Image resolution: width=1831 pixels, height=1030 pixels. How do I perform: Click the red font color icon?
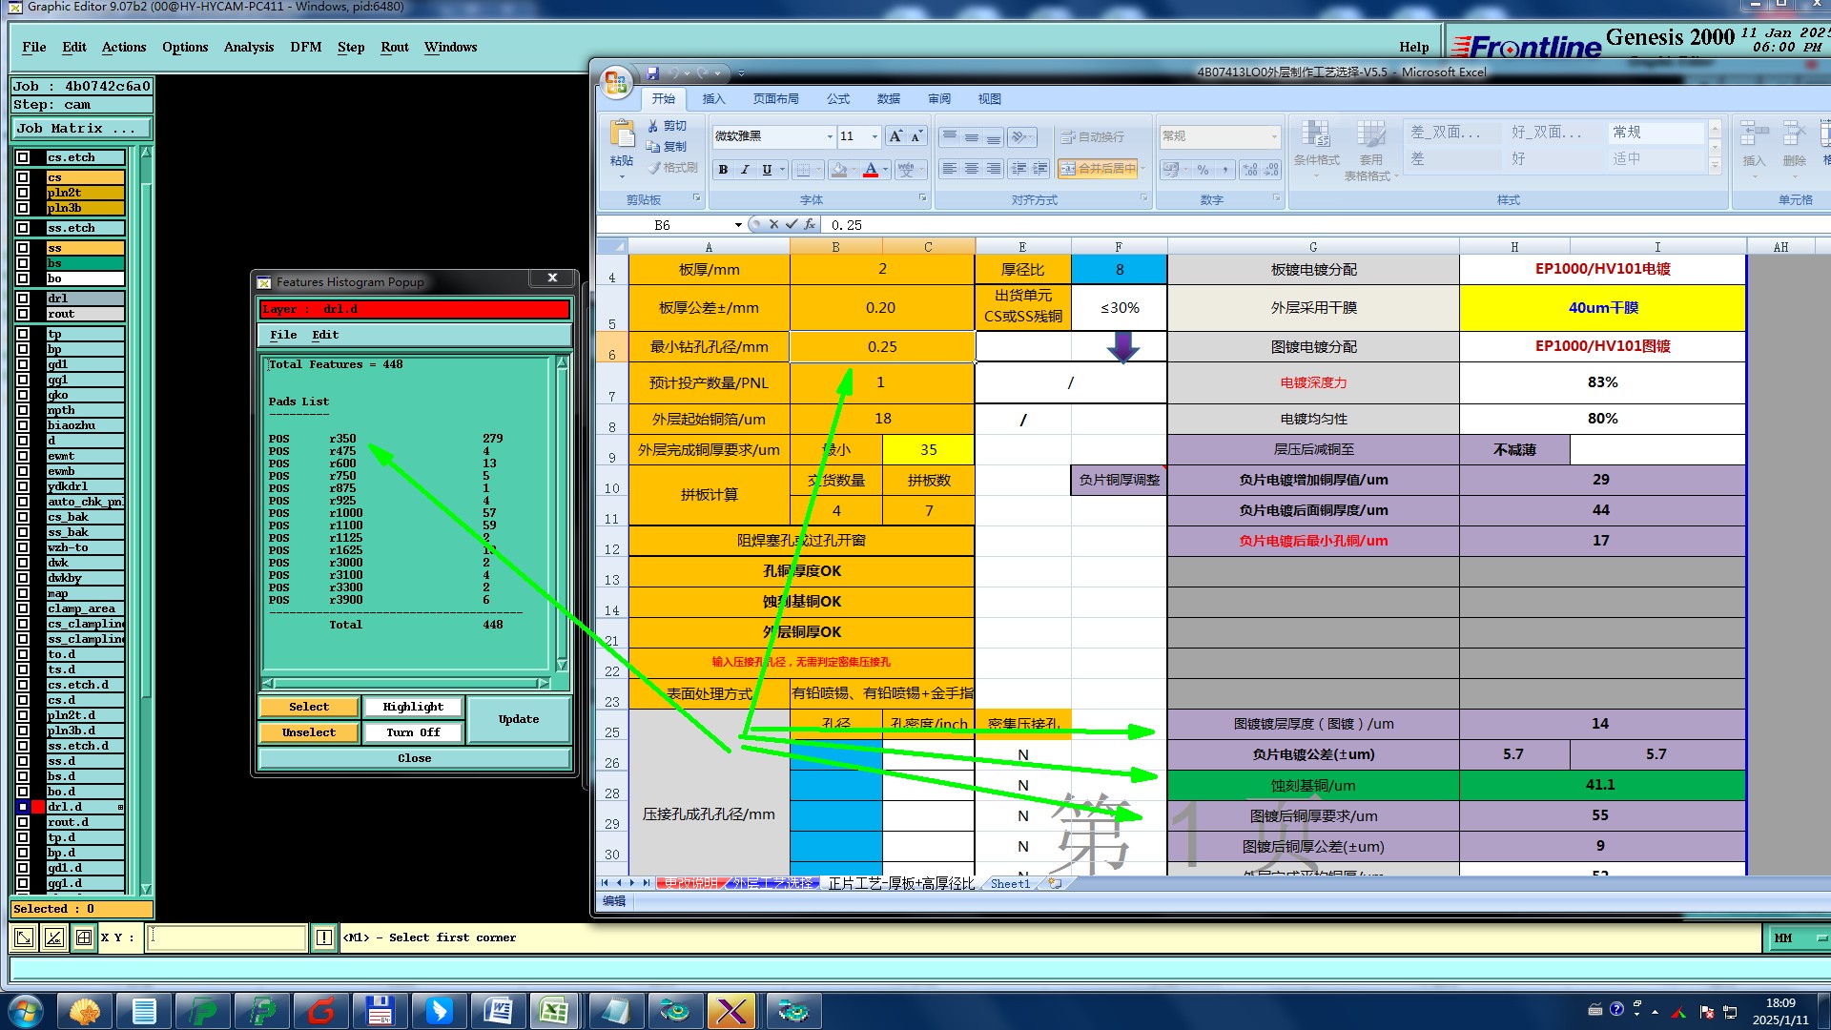(x=871, y=170)
